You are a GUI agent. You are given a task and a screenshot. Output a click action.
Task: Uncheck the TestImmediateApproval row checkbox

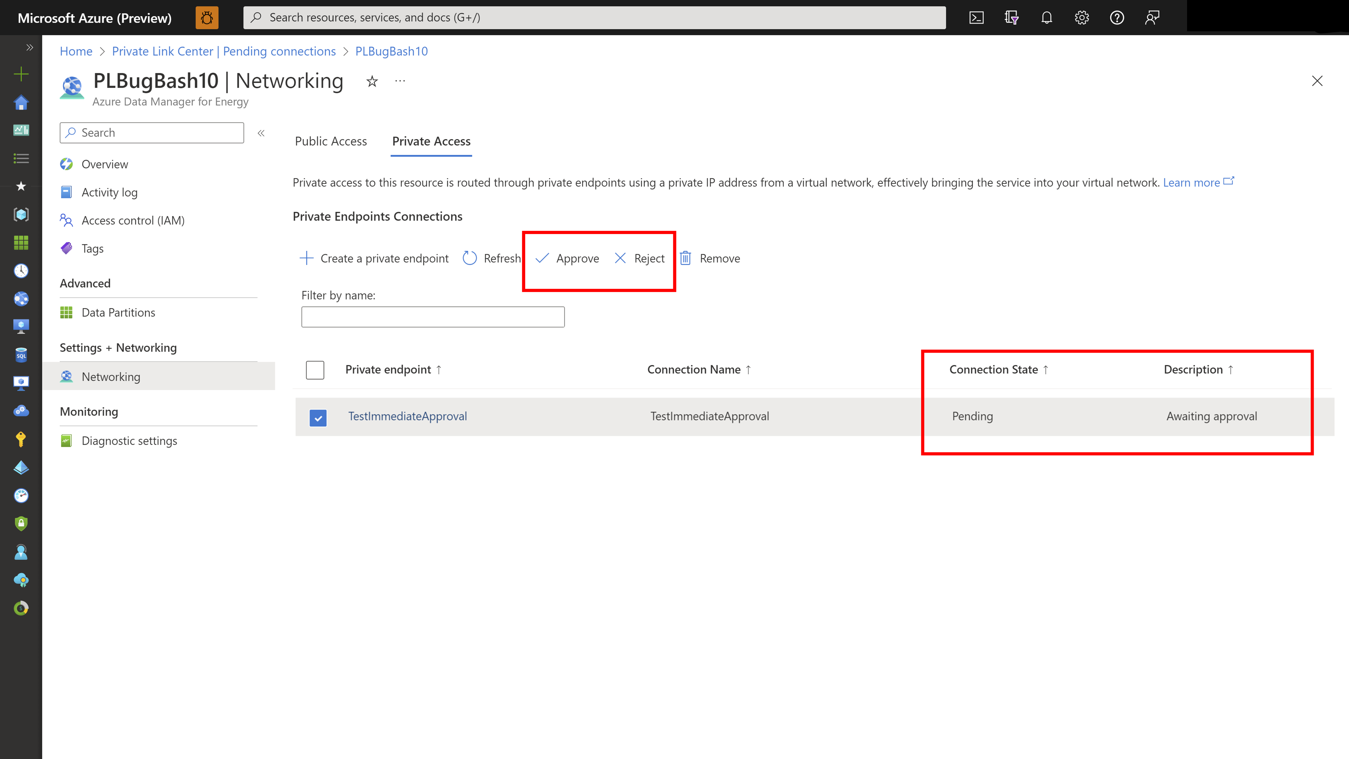coord(319,417)
